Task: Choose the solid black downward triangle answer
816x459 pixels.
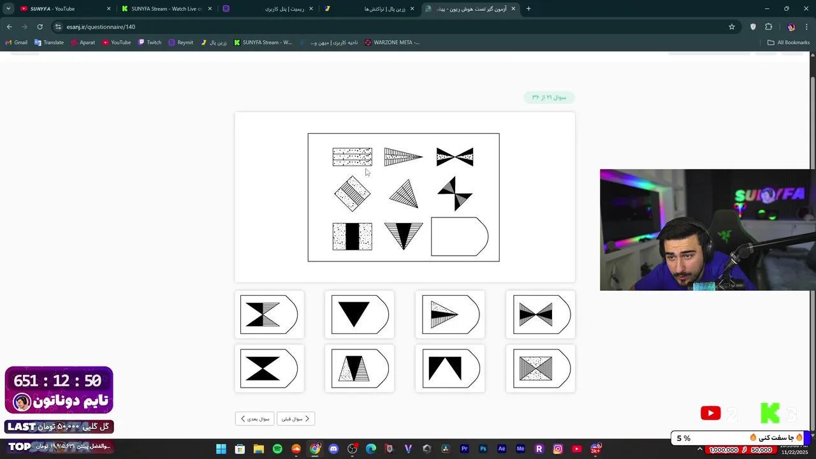Action: [360, 314]
